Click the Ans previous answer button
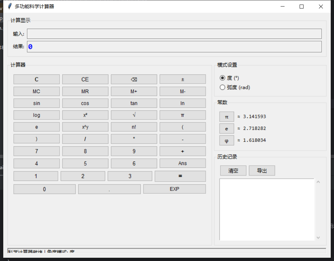 point(182,163)
